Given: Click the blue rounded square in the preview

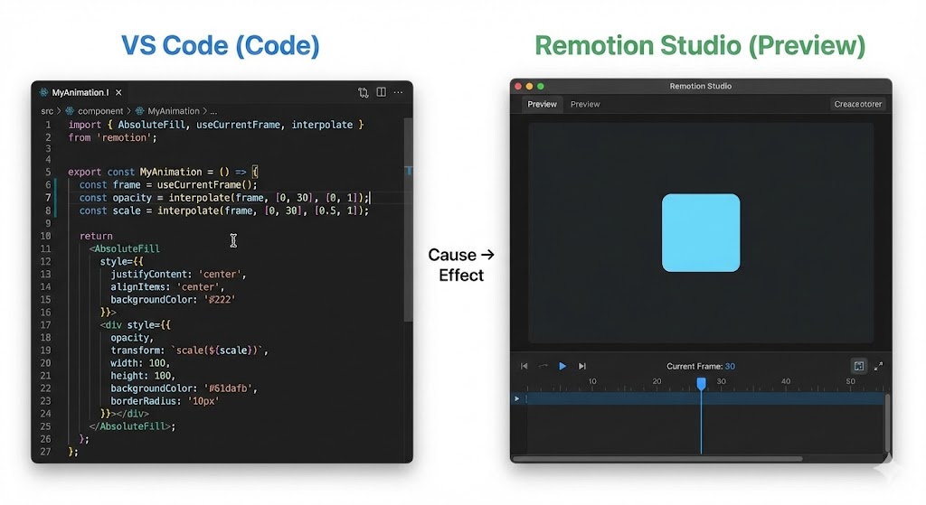Looking at the screenshot, I should (701, 232).
